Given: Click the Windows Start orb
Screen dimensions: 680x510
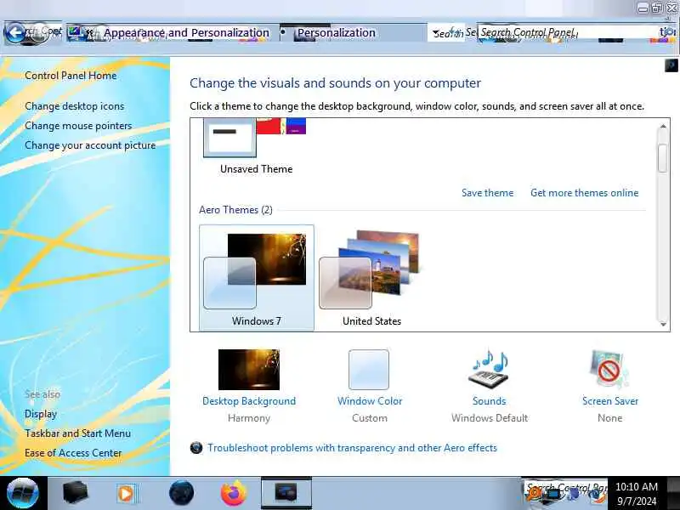Looking at the screenshot, I should (x=23, y=493).
